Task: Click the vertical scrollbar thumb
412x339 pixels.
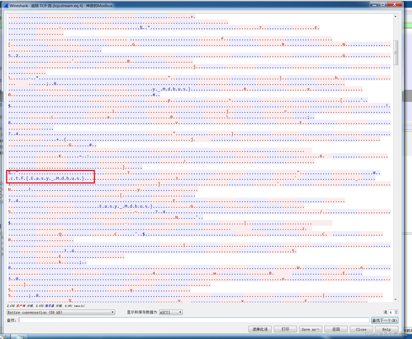Action: click(396, 53)
